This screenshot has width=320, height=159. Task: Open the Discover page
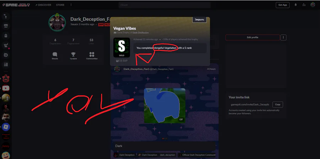click(x=43, y=5)
